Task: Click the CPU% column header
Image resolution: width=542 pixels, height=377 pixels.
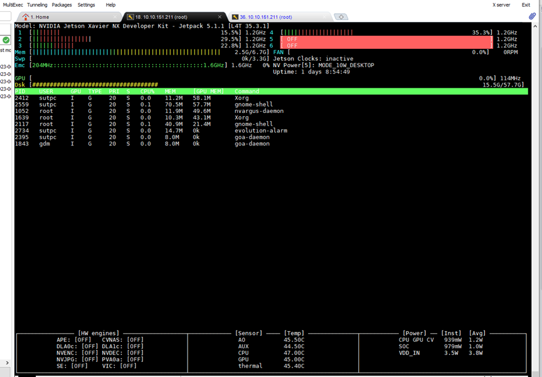Action: point(147,91)
